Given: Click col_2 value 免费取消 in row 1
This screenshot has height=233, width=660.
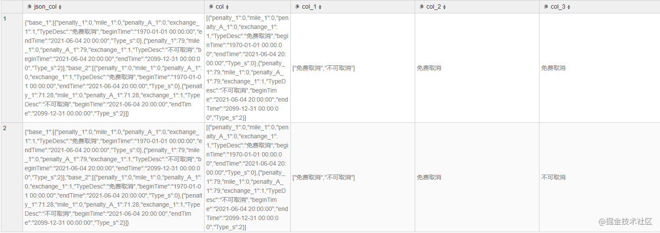Looking at the screenshot, I should pos(429,68).
